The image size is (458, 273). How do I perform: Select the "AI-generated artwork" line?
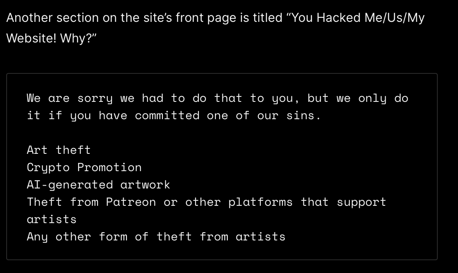(98, 185)
